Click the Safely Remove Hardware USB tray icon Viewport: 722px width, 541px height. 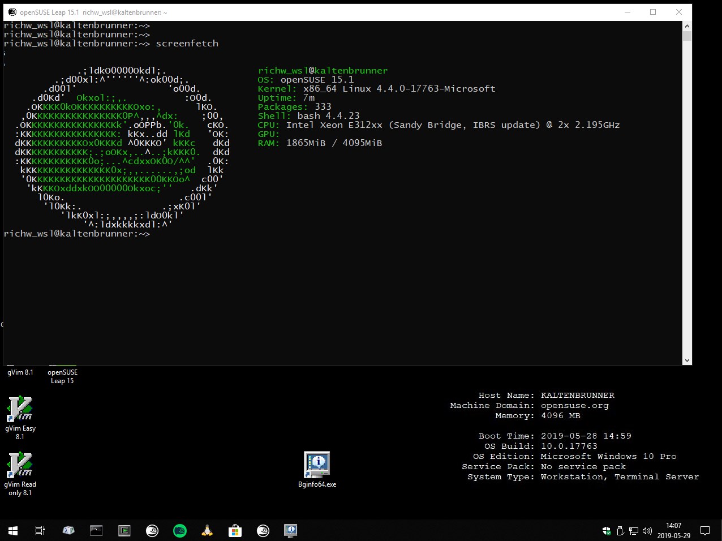click(620, 531)
